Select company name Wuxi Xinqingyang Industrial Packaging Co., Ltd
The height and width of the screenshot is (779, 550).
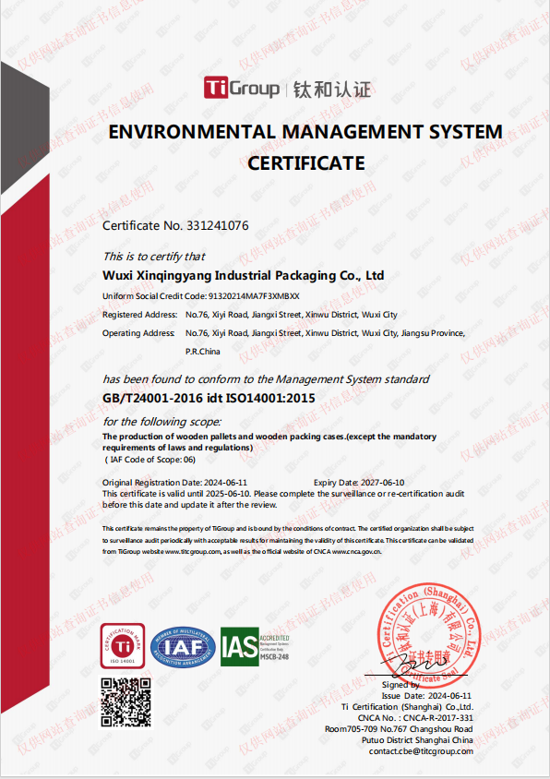(x=243, y=275)
